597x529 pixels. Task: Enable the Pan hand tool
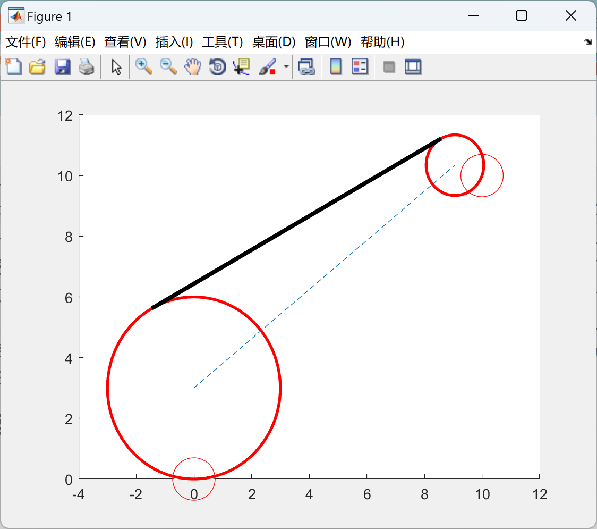pyautogui.click(x=193, y=66)
